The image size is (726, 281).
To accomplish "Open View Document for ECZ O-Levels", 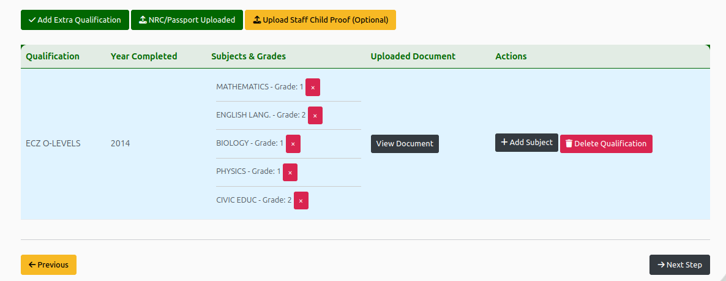I will tap(405, 144).
